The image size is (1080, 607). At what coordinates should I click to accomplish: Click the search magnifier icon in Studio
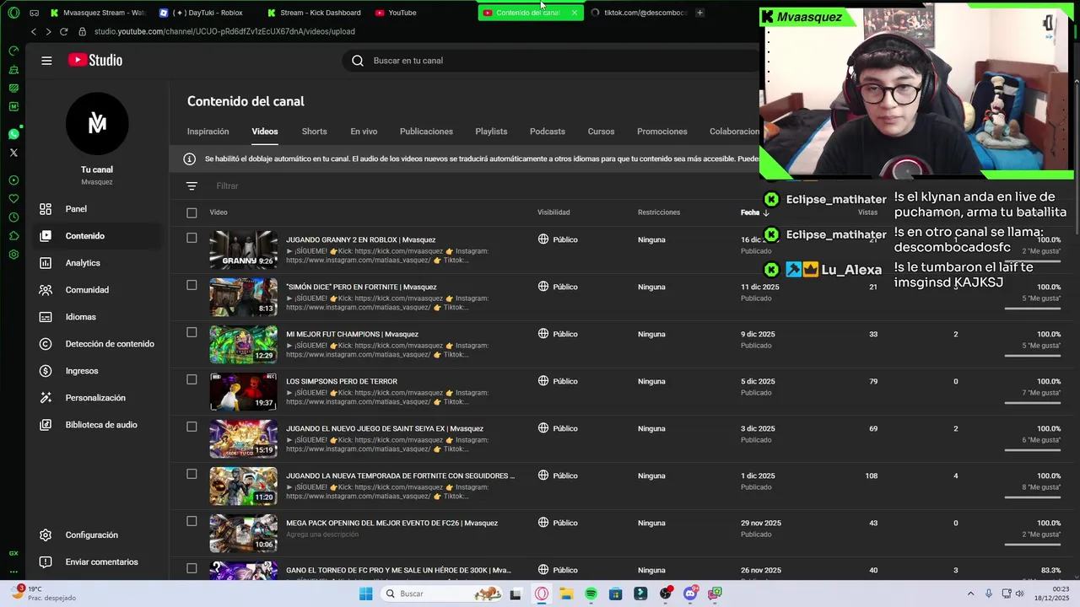coord(358,61)
